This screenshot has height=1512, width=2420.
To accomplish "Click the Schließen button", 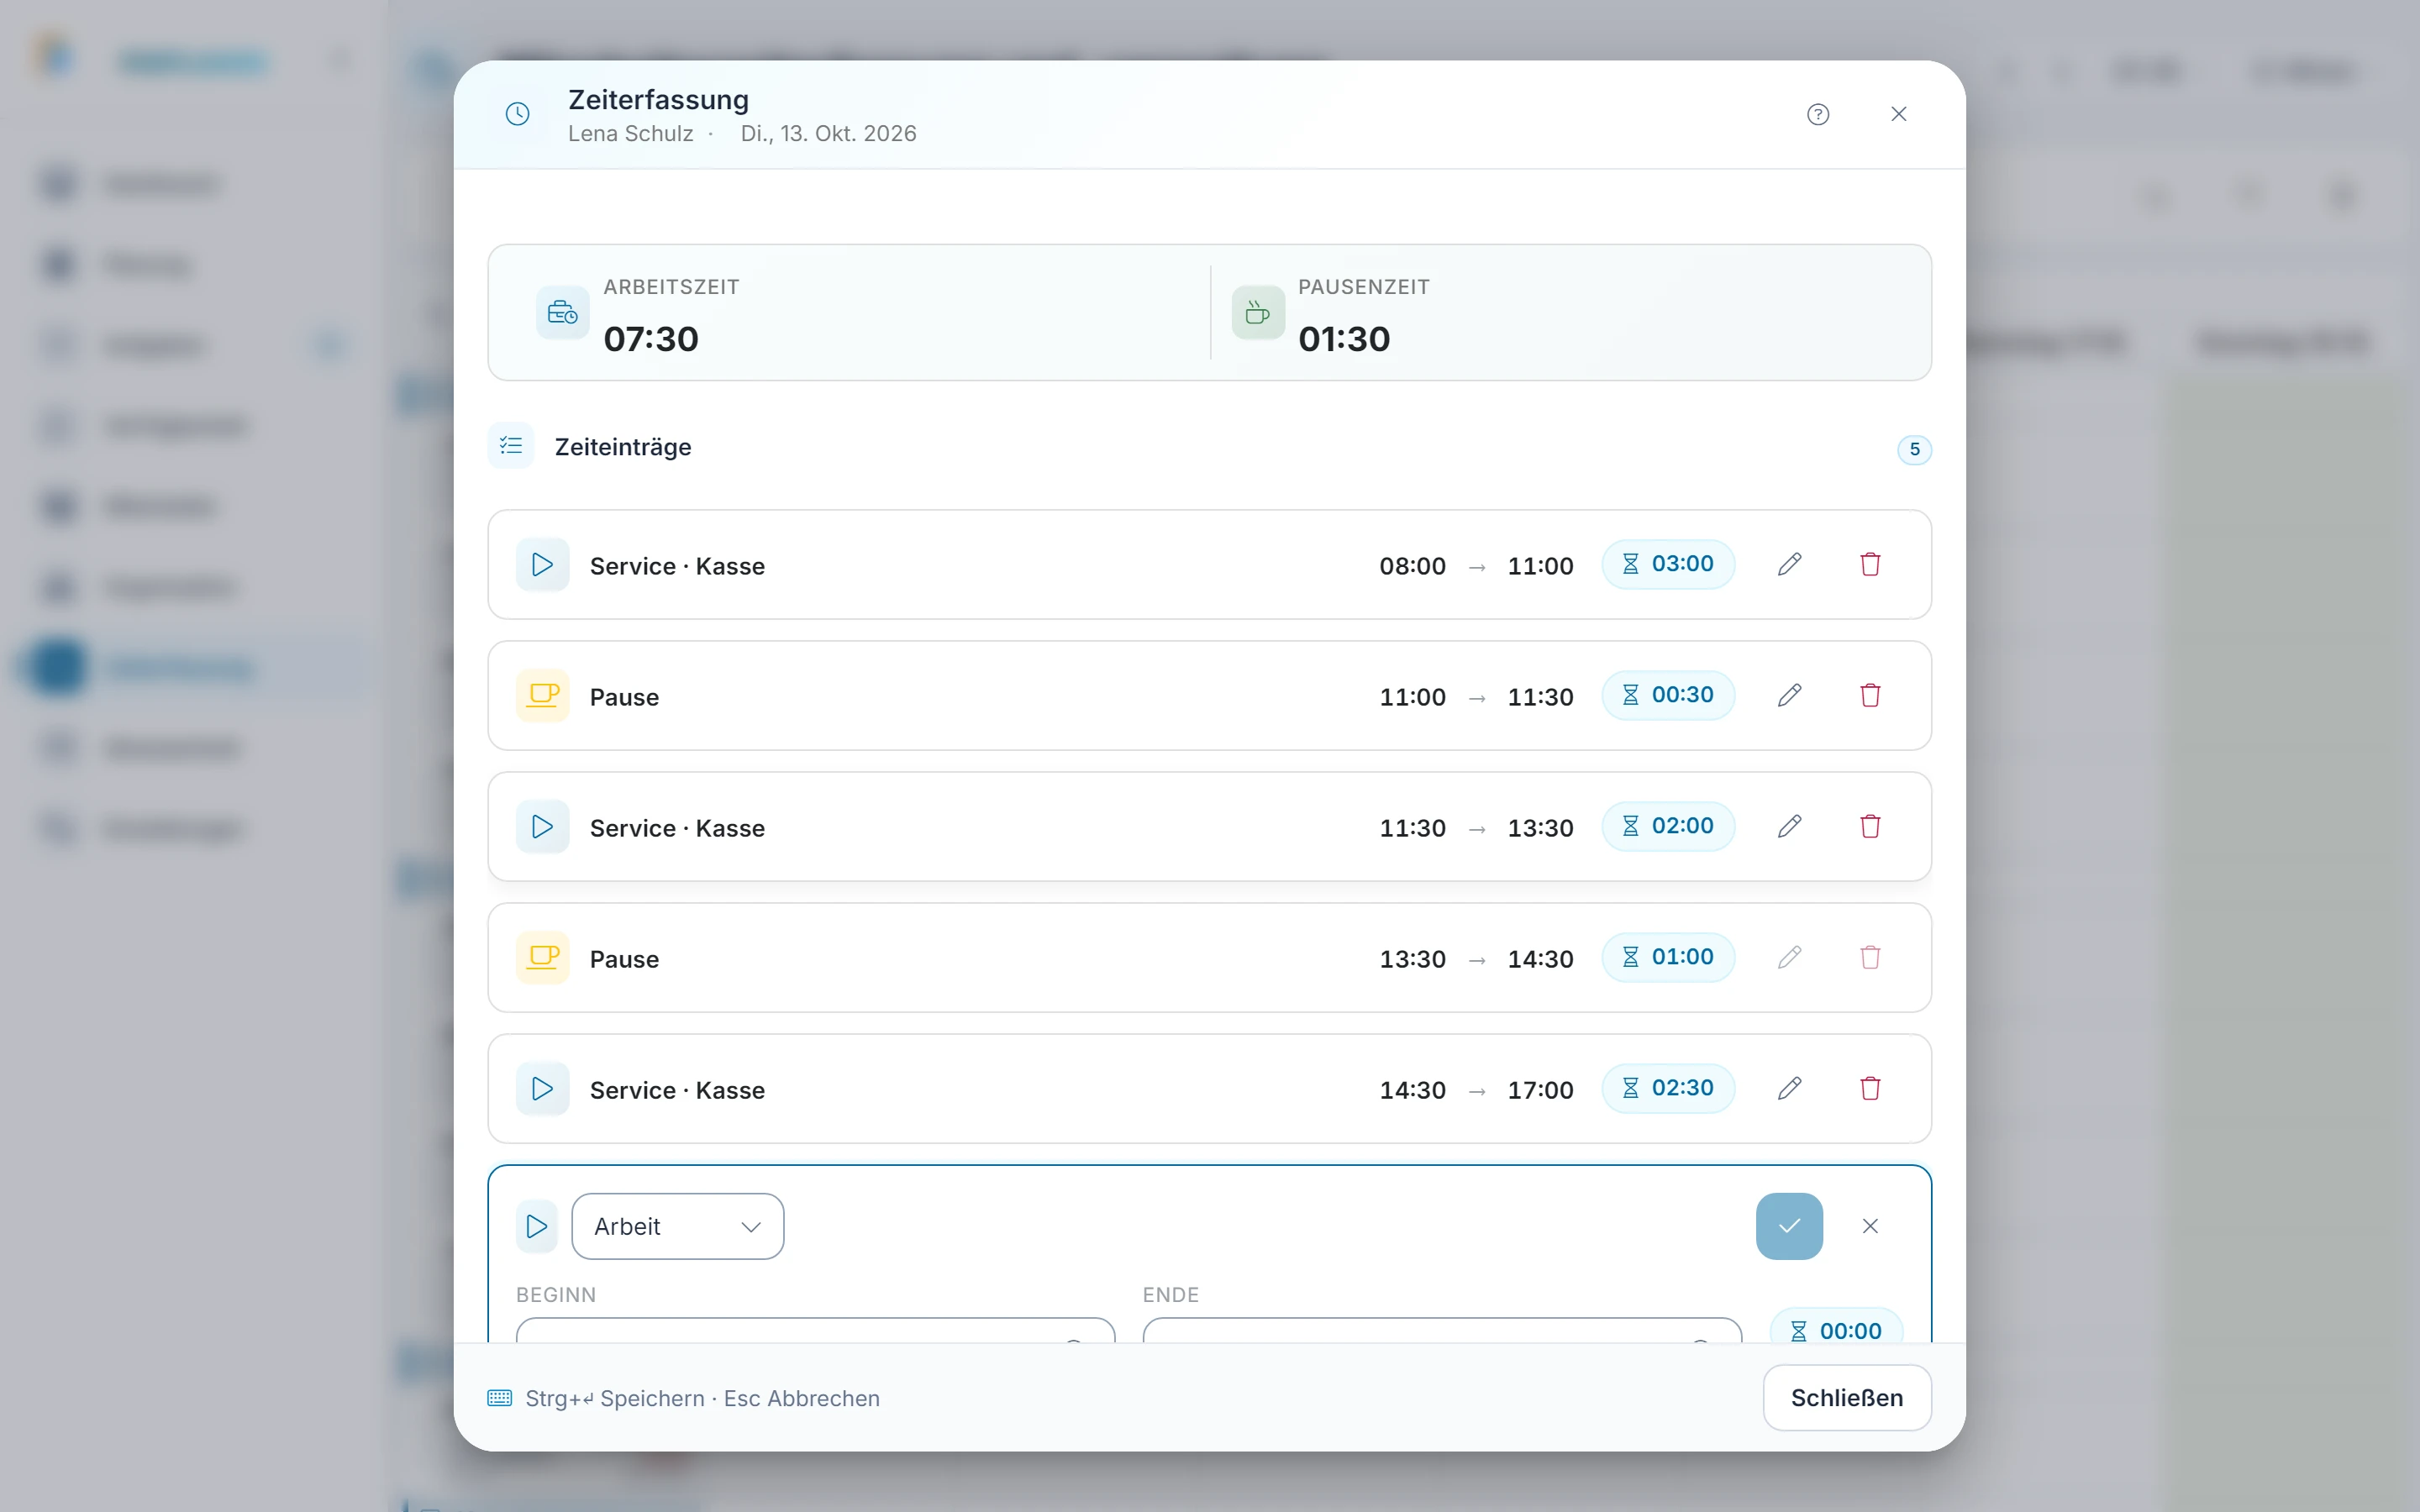I will (x=1846, y=1397).
